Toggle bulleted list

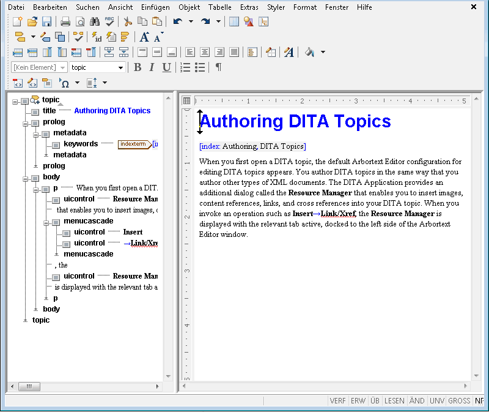(200, 67)
